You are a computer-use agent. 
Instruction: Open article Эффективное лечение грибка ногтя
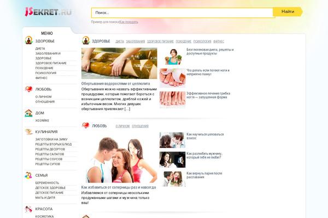tap(208, 95)
